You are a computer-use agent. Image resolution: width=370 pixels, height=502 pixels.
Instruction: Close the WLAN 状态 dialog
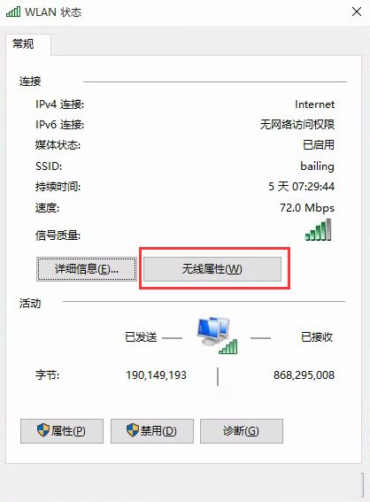pyautogui.click(x=357, y=12)
